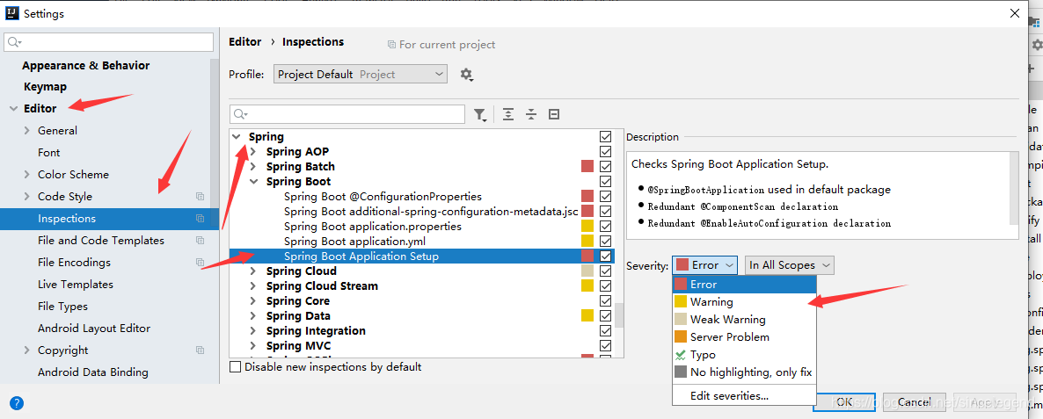The image size is (1043, 419).
Task: Click the profile gear settings icon
Action: coord(466,75)
